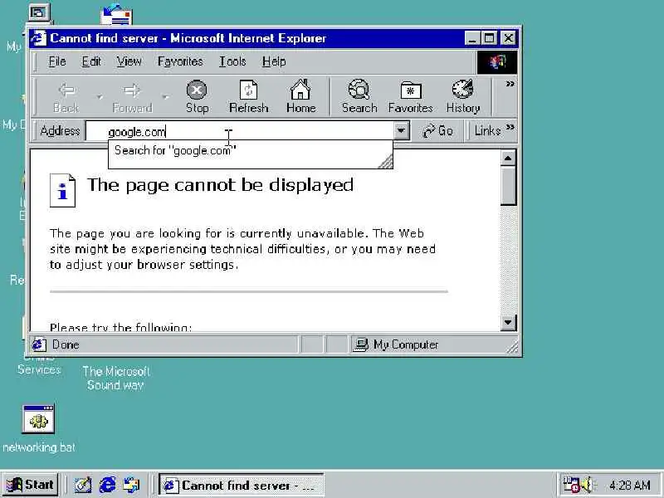This screenshot has height=498, width=664.
Task: Minimize the Internet Explorer window
Action: 472,38
